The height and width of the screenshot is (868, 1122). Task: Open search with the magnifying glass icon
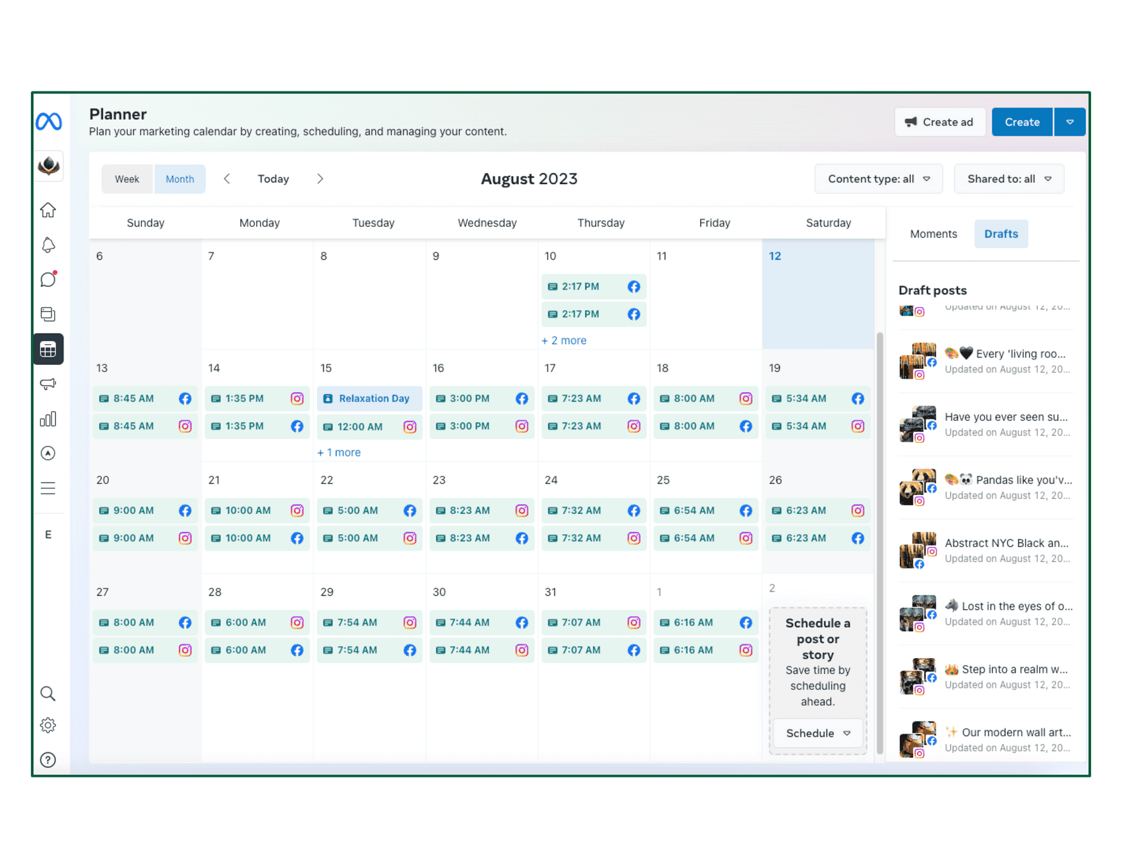[x=48, y=693]
